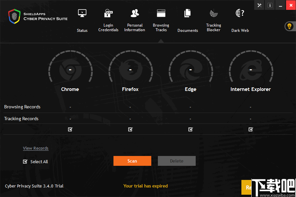Click 'Your trial has expired' message
Screen dimensions: 296x197
146,186
